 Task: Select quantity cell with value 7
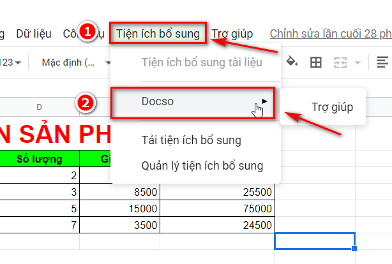[40, 225]
